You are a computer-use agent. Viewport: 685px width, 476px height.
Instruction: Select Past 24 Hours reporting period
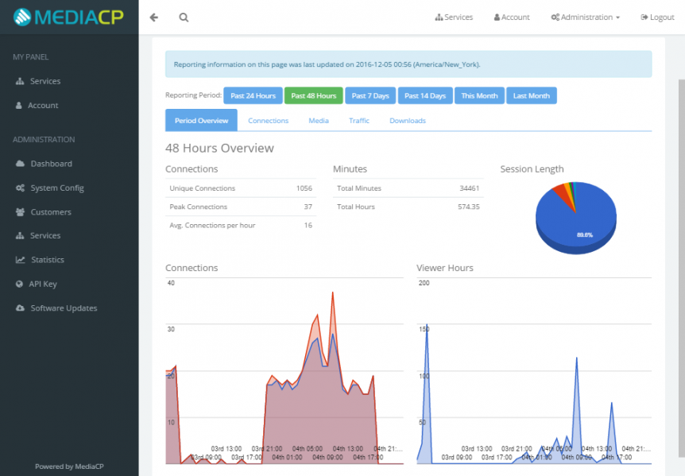tap(253, 95)
